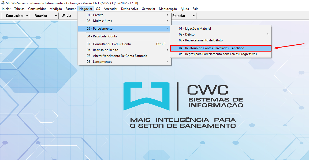Image resolution: width=309 pixels, height=160 pixels.
Task: Expand the Reaviso toolbar dropdown arrow
Action: 56,16
